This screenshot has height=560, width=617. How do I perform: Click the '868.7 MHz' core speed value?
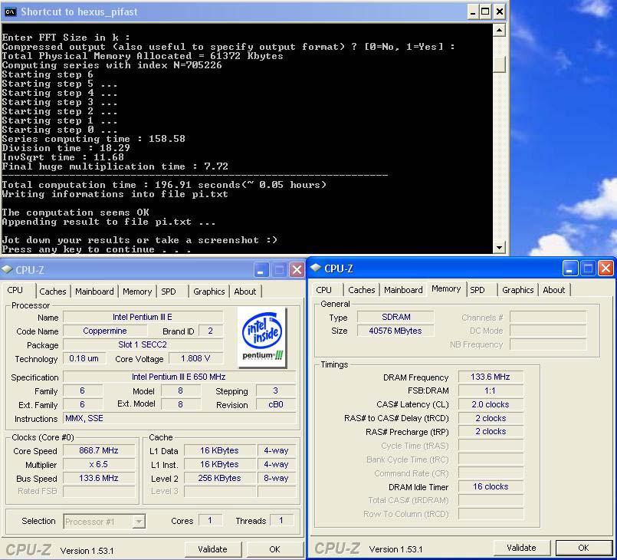coord(99,450)
